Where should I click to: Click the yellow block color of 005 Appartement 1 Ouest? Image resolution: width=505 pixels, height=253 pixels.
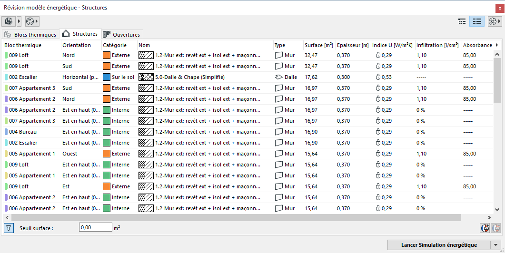(6, 154)
